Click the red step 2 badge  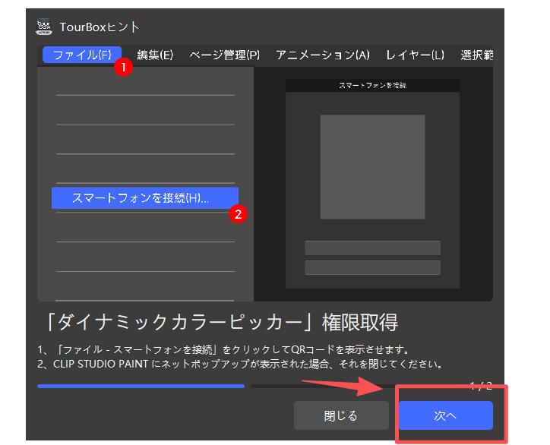pos(239,214)
